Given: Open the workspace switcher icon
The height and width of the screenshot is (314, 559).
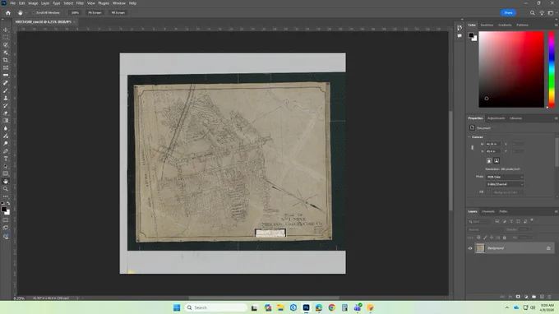Looking at the screenshot, I should (551, 13).
